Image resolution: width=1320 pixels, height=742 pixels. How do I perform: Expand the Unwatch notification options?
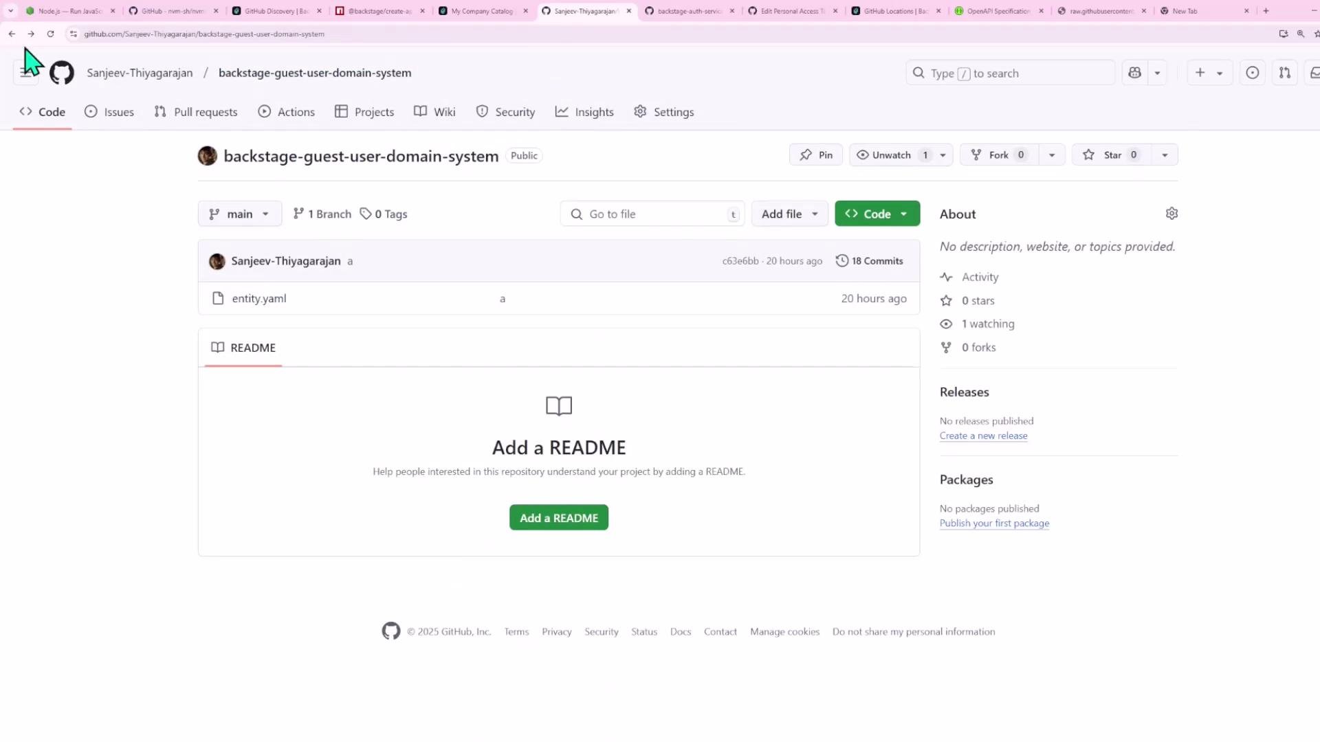coord(943,155)
